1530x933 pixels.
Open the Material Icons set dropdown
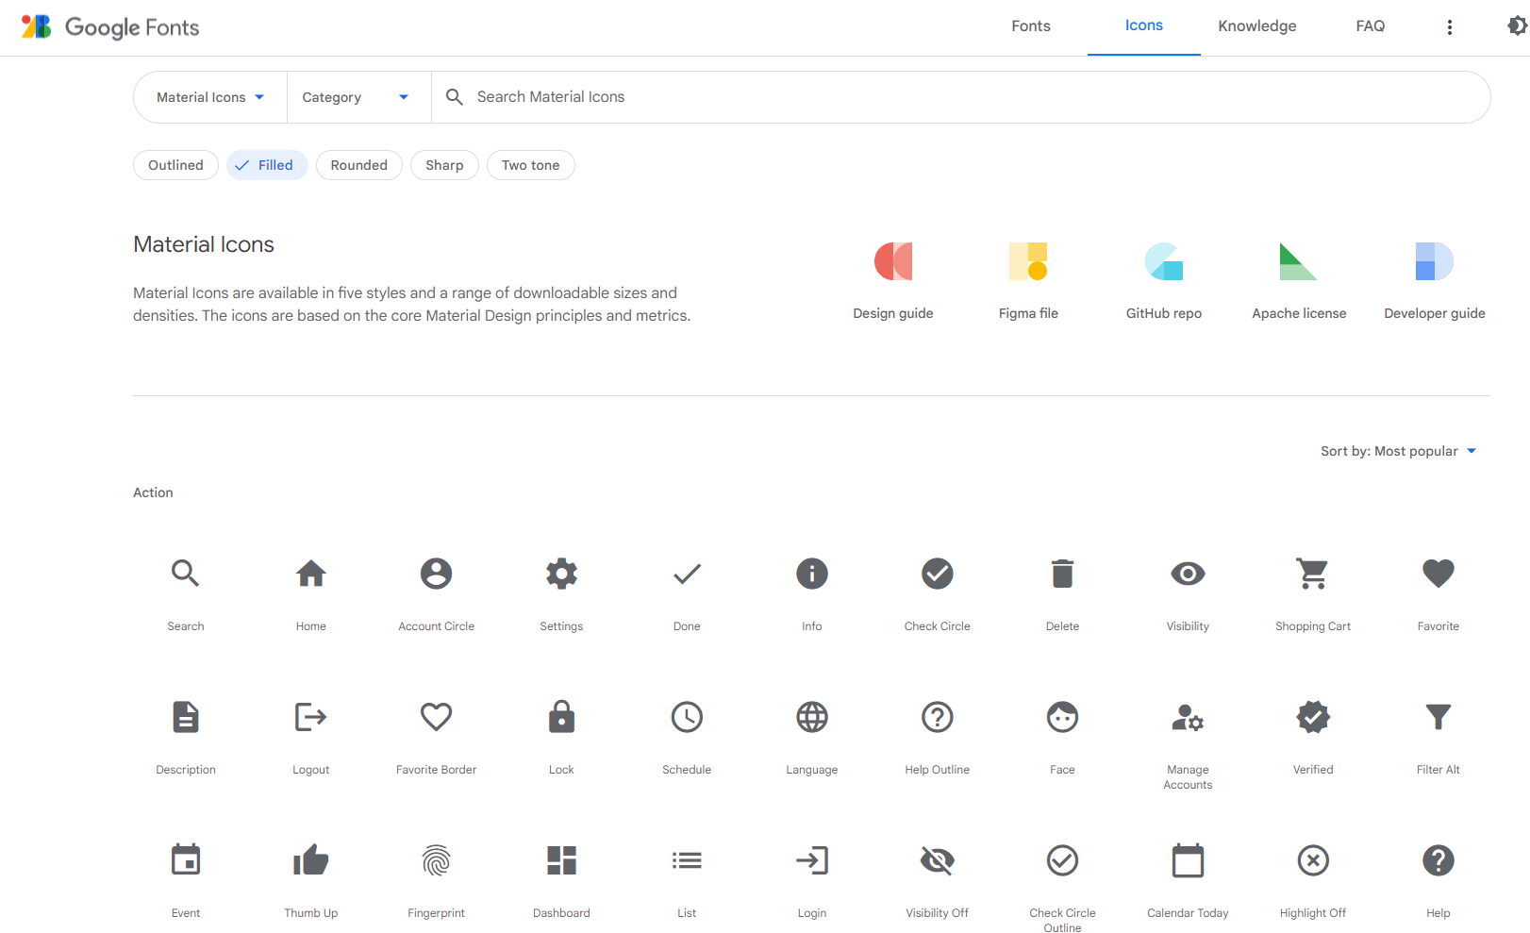coord(210,97)
